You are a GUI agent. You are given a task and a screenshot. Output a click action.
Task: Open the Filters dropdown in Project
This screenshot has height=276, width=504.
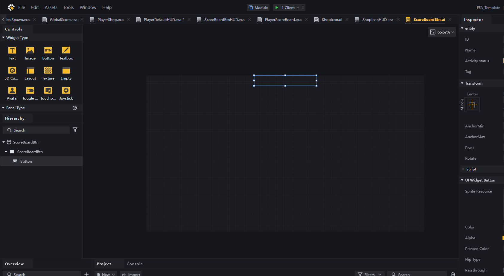point(370,274)
